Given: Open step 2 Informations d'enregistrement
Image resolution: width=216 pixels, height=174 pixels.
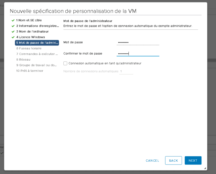Looking at the screenshot, I should [37, 26].
